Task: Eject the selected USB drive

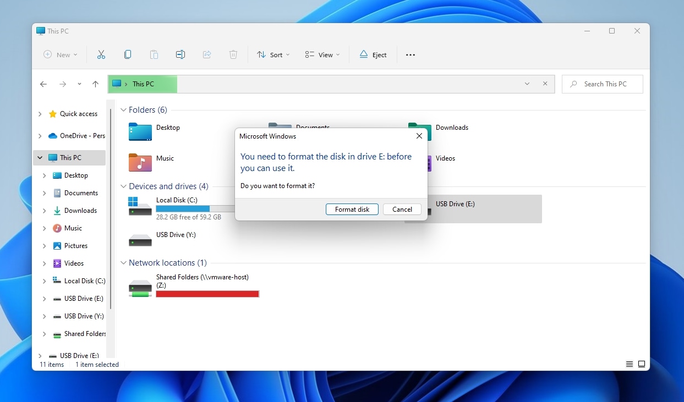Action: tap(373, 54)
